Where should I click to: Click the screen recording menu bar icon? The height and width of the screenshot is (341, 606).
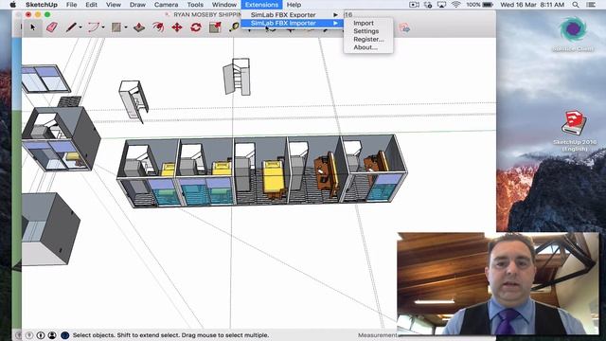pyautogui.click(x=414, y=5)
